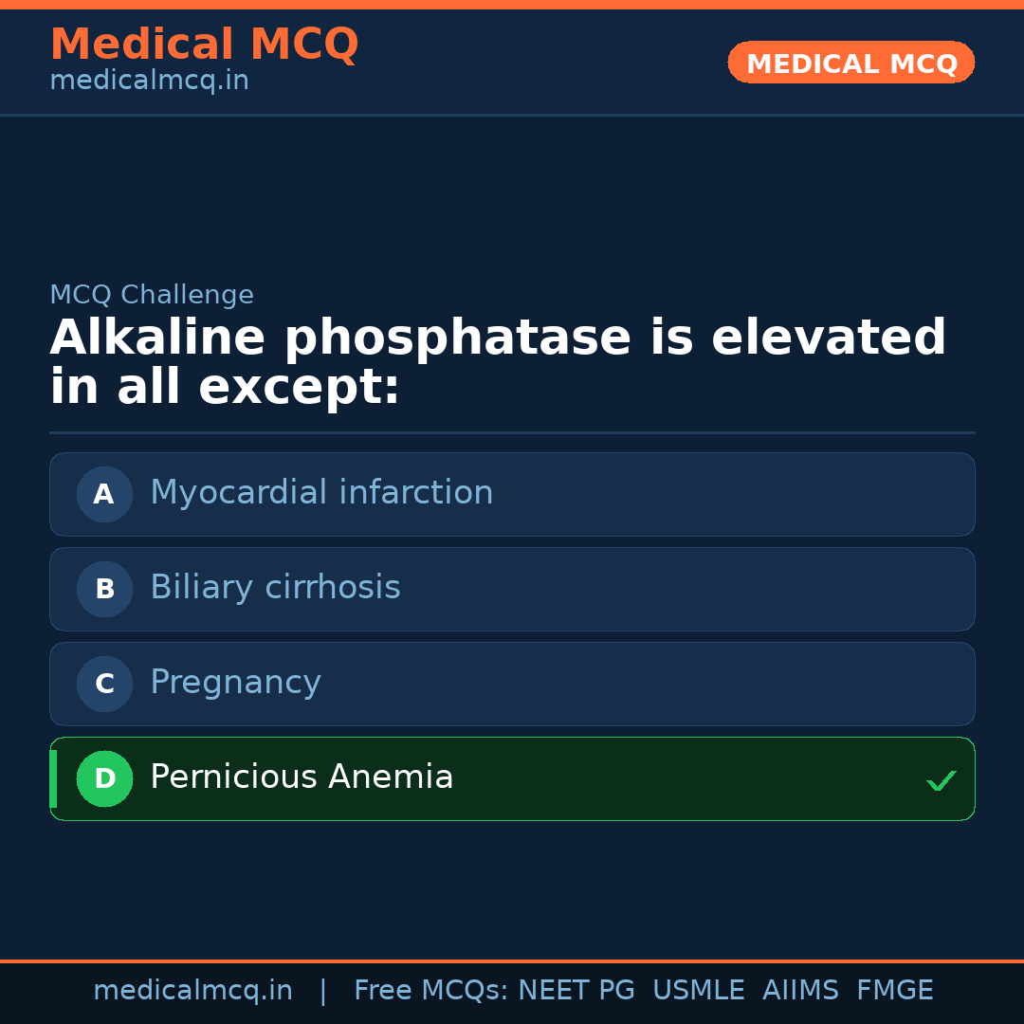Screen dimensions: 1024x1024
Task: Select the Pernicious Anemia answer text
Action: (x=302, y=777)
